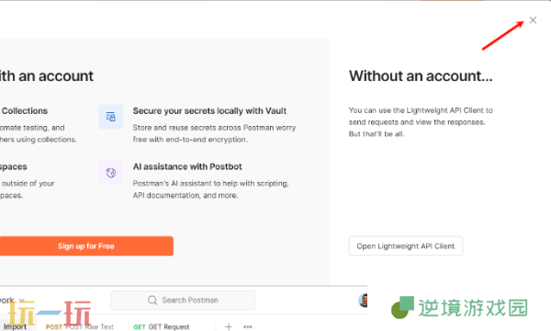Switch to the POST Raw Text tab
Viewport: 551px width, 331px height.
[80, 326]
